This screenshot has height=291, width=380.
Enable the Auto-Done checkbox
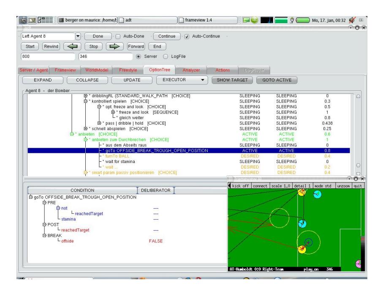pyautogui.click(x=118, y=36)
